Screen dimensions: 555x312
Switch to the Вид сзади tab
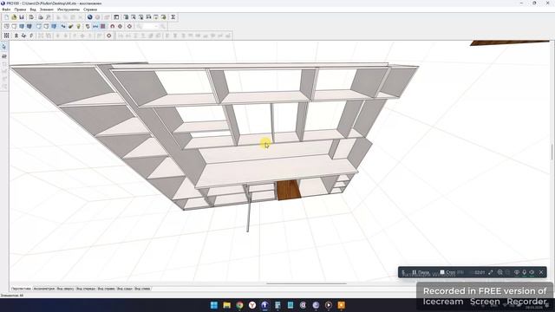pyautogui.click(x=125, y=289)
